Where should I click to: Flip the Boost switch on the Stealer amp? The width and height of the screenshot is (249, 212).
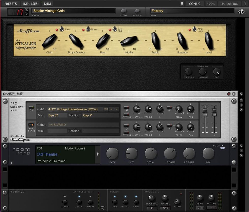[x=88, y=29]
